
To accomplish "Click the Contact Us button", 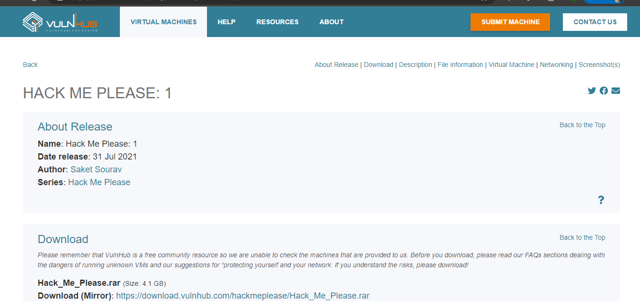I will pyautogui.click(x=595, y=22).
